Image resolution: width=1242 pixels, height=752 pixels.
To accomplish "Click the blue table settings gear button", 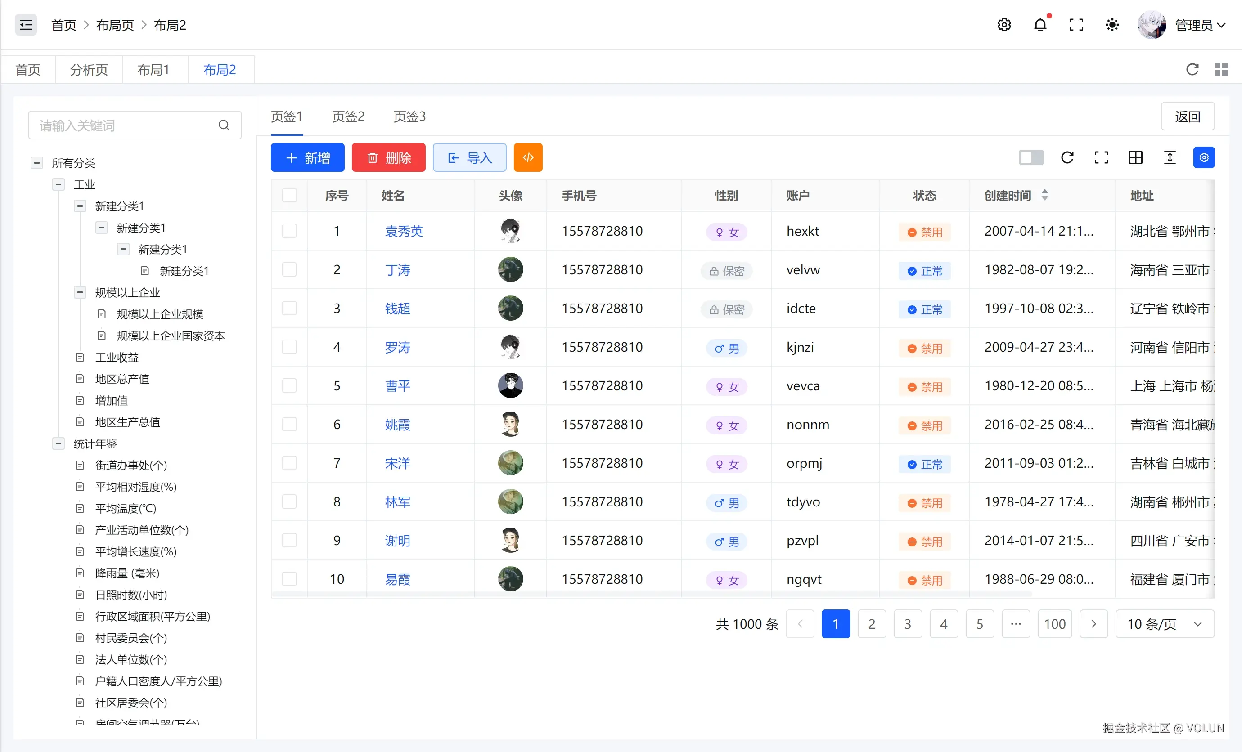I will (x=1204, y=158).
